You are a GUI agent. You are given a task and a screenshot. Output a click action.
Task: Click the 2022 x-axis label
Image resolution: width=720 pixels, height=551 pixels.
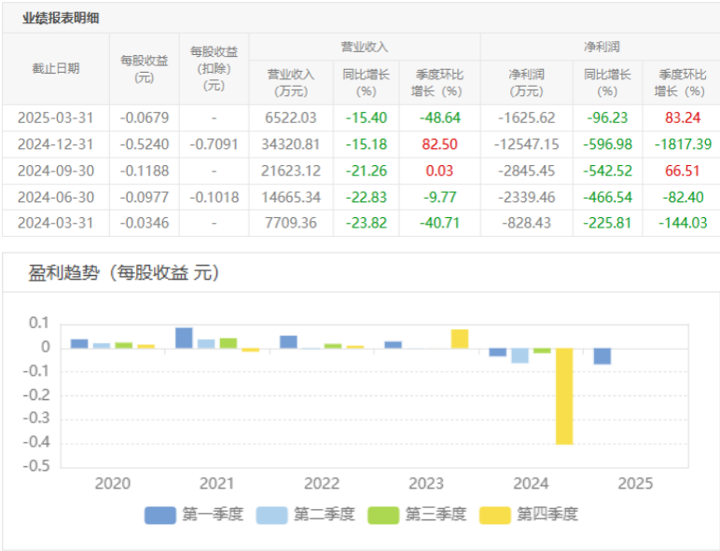(x=322, y=484)
